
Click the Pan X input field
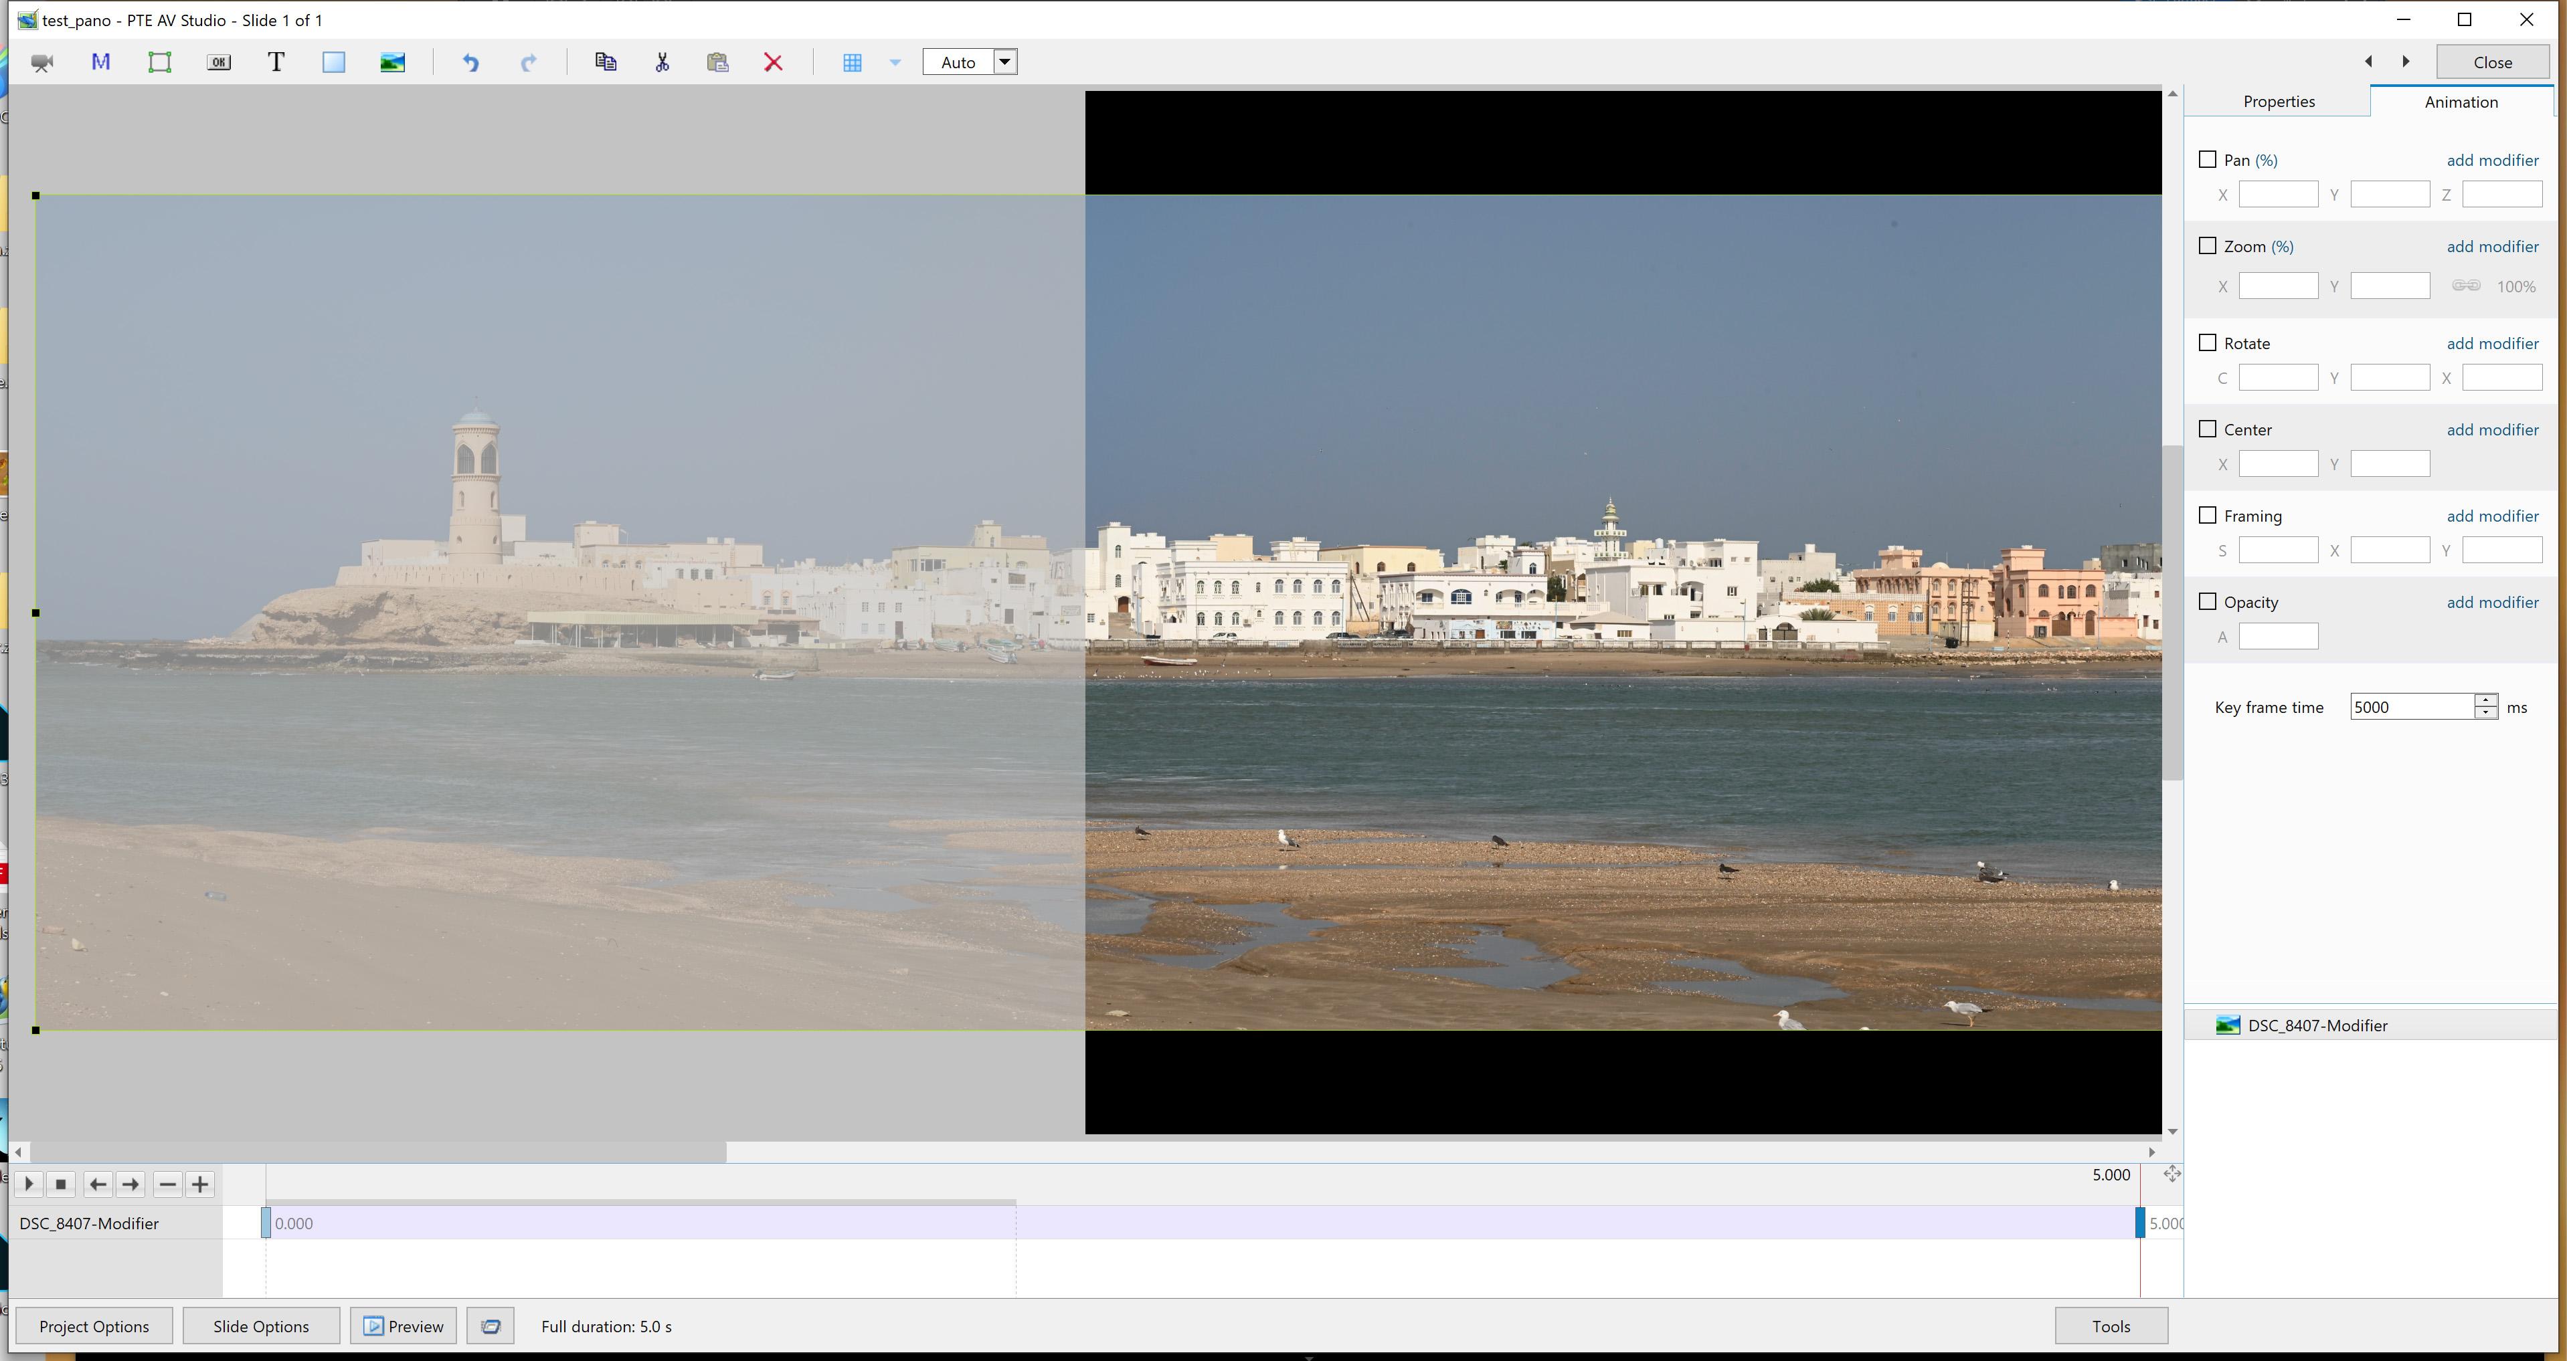click(2278, 195)
